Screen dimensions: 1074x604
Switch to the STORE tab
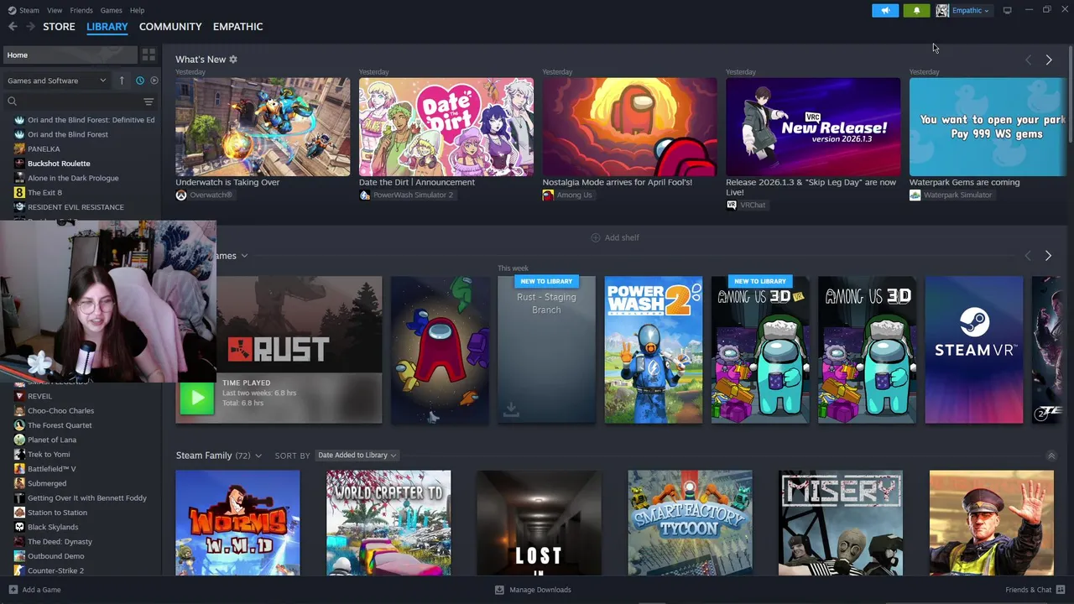[x=59, y=27]
